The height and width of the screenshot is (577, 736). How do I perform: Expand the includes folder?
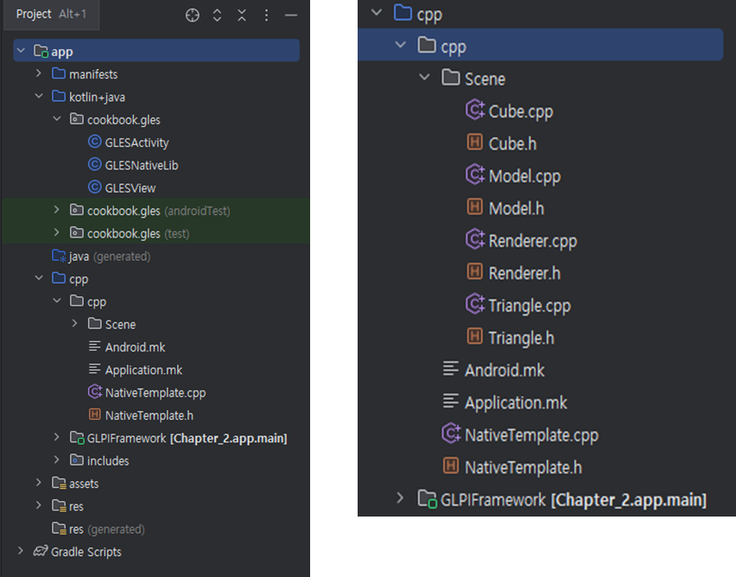coord(57,460)
